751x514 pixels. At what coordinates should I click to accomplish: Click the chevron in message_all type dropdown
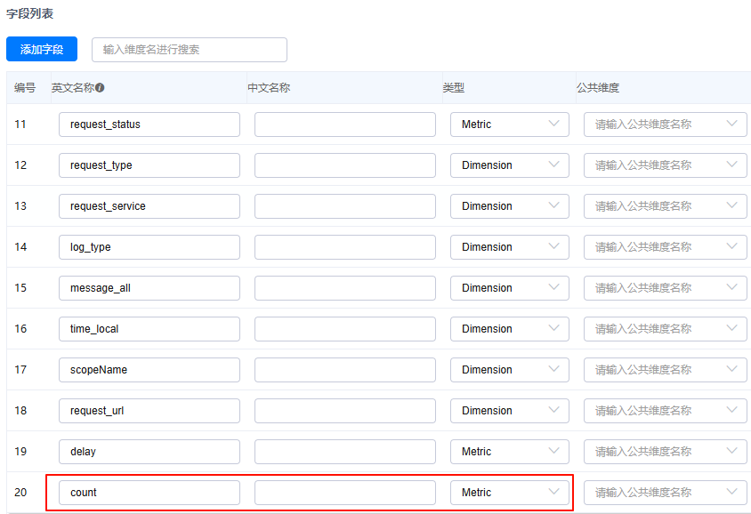(554, 288)
